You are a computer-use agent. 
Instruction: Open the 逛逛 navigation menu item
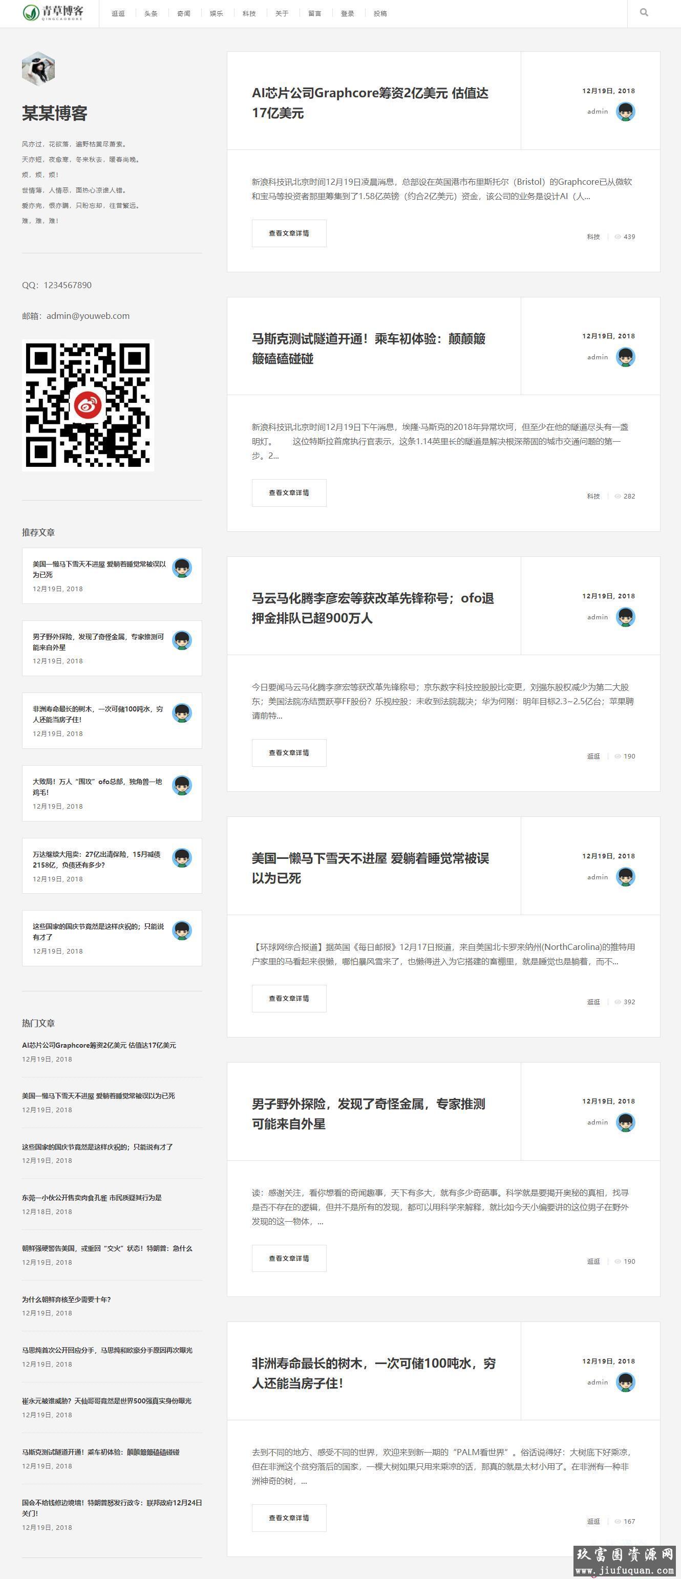[x=118, y=13]
